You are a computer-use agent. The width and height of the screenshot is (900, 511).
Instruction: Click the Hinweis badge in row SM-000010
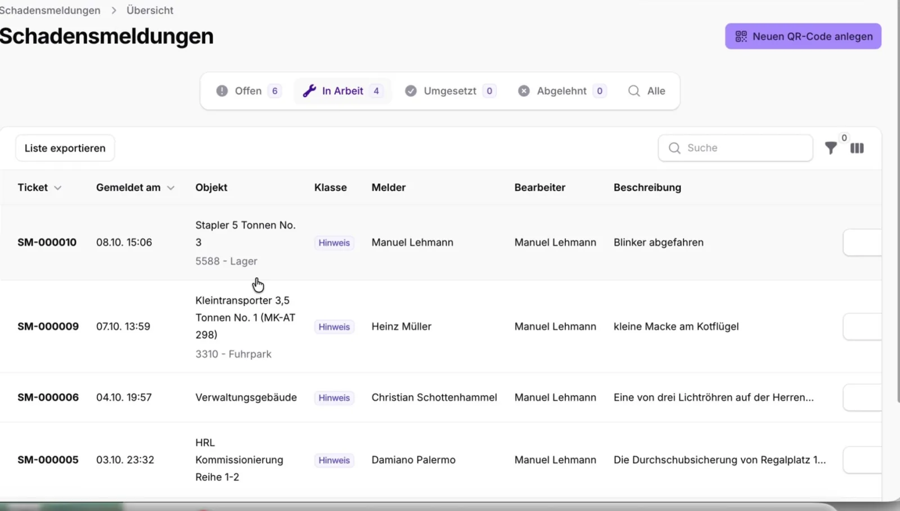coord(334,243)
